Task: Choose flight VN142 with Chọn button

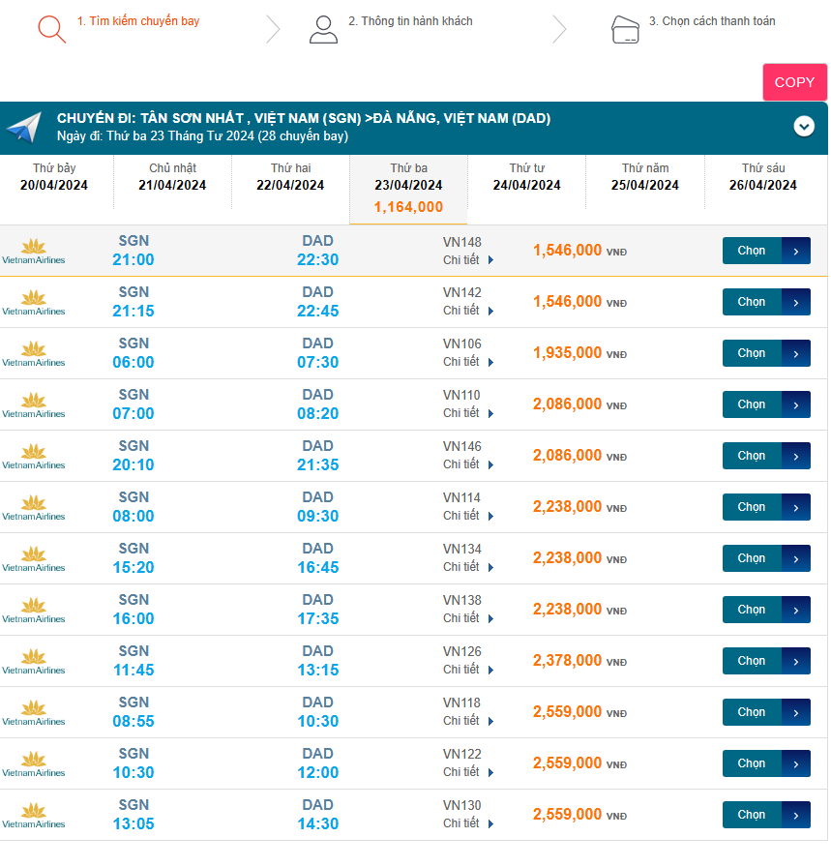Action: [x=752, y=302]
